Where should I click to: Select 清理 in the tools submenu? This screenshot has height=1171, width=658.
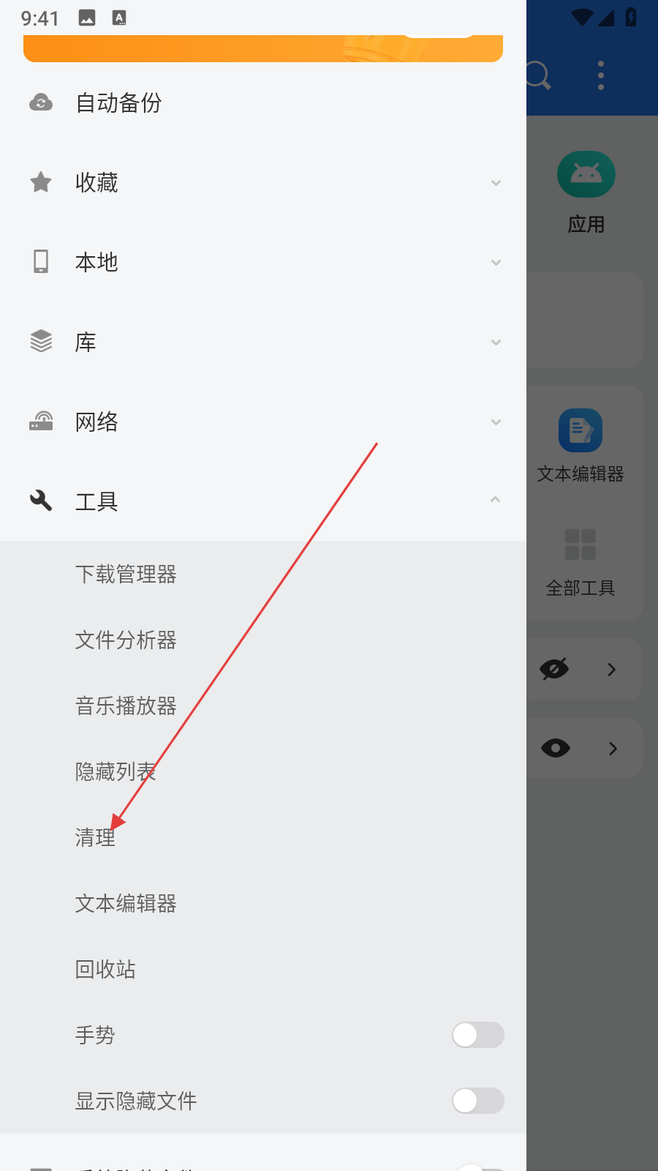click(x=96, y=838)
